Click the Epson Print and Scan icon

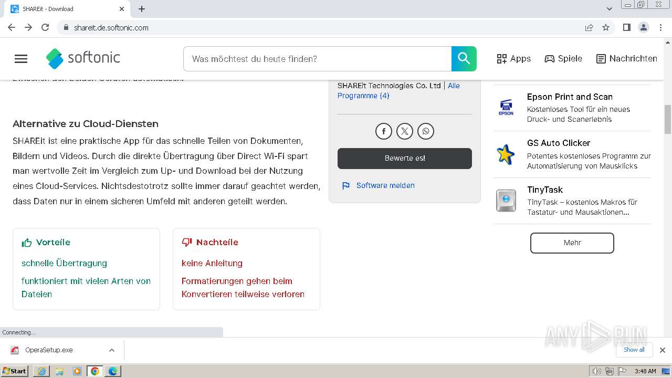[506, 108]
